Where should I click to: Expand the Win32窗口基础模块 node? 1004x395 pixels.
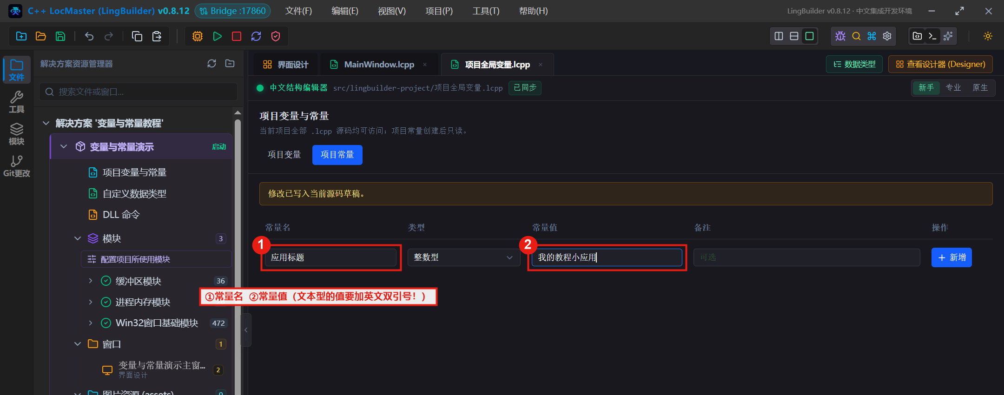pos(91,323)
